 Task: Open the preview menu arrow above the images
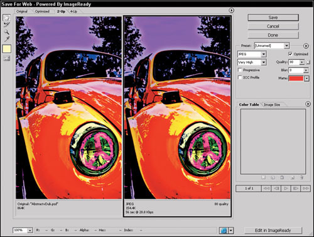(231, 10)
